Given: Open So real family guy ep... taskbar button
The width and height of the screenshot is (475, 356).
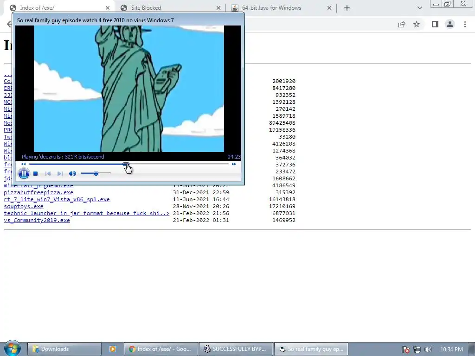Looking at the screenshot, I should 311,349.
